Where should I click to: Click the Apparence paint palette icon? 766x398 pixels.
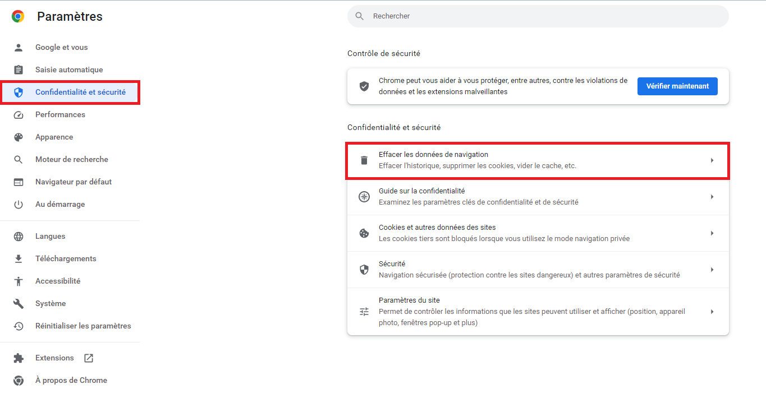[x=19, y=137]
